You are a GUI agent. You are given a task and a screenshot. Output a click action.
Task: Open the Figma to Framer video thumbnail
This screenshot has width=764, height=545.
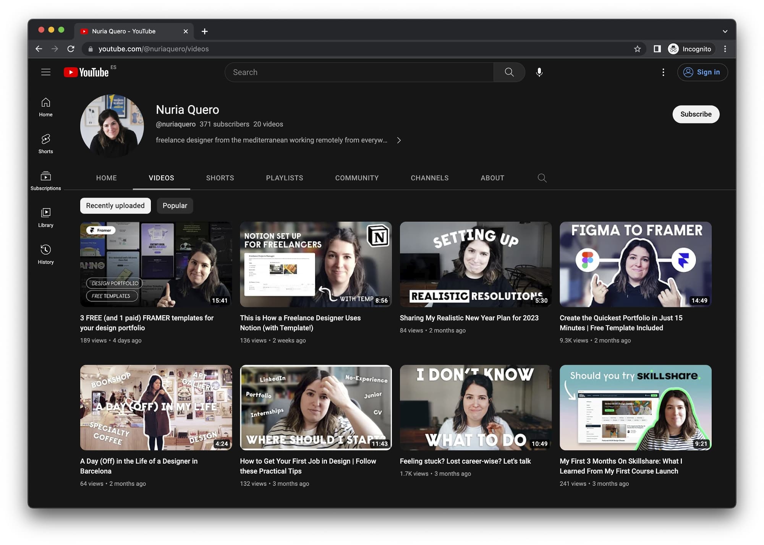tap(635, 264)
